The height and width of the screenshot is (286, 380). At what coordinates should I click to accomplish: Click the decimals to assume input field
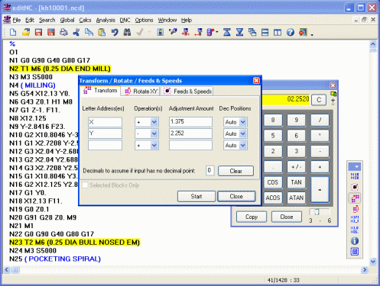[x=209, y=171]
